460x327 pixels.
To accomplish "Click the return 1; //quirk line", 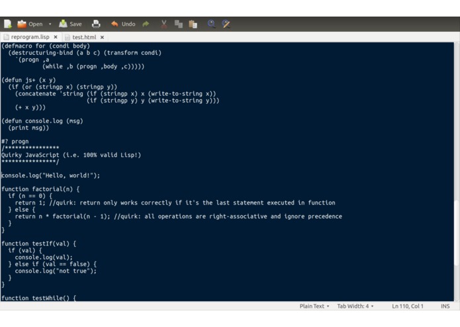I will point(175,203).
